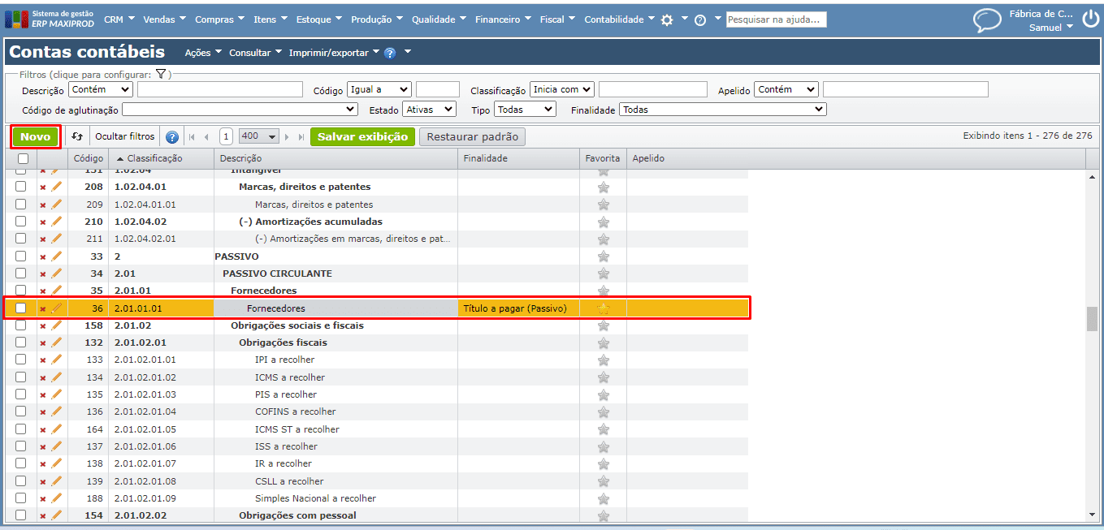Open the Estado dropdown showing Ativas
The image size is (1104, 530).
(x=429, y=109)
